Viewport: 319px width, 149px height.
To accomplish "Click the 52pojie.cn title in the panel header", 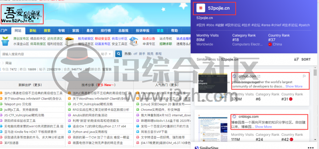I will pyautogui.click(x=219, y=8).
